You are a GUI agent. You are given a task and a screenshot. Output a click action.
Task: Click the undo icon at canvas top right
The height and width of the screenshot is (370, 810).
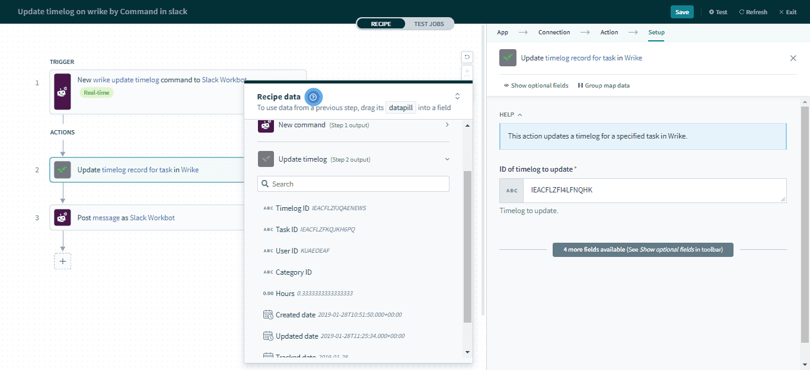[x=467, y=57]
